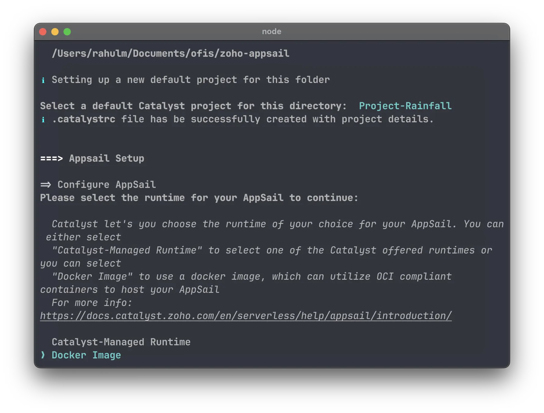This screenshot has width=544, height=413.
Task: Expand the Configure AppSail section
Action: coord(107,184)
